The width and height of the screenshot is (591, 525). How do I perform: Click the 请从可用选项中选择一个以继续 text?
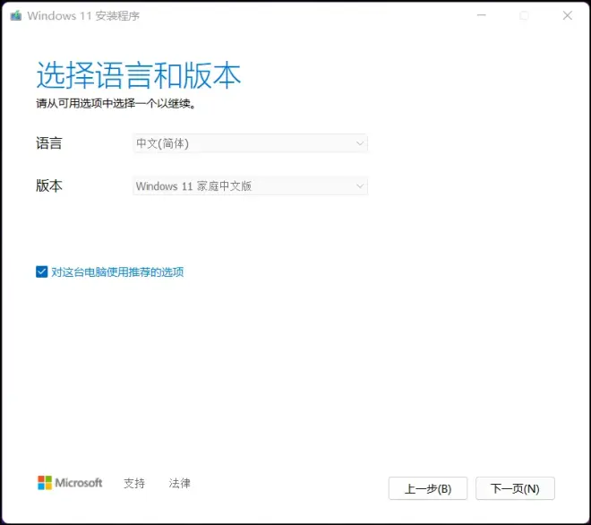116,103
